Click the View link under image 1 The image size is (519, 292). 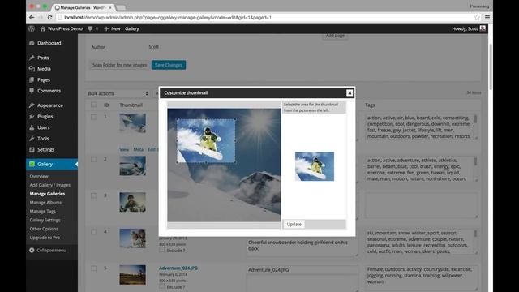click(x=124, y=149)
